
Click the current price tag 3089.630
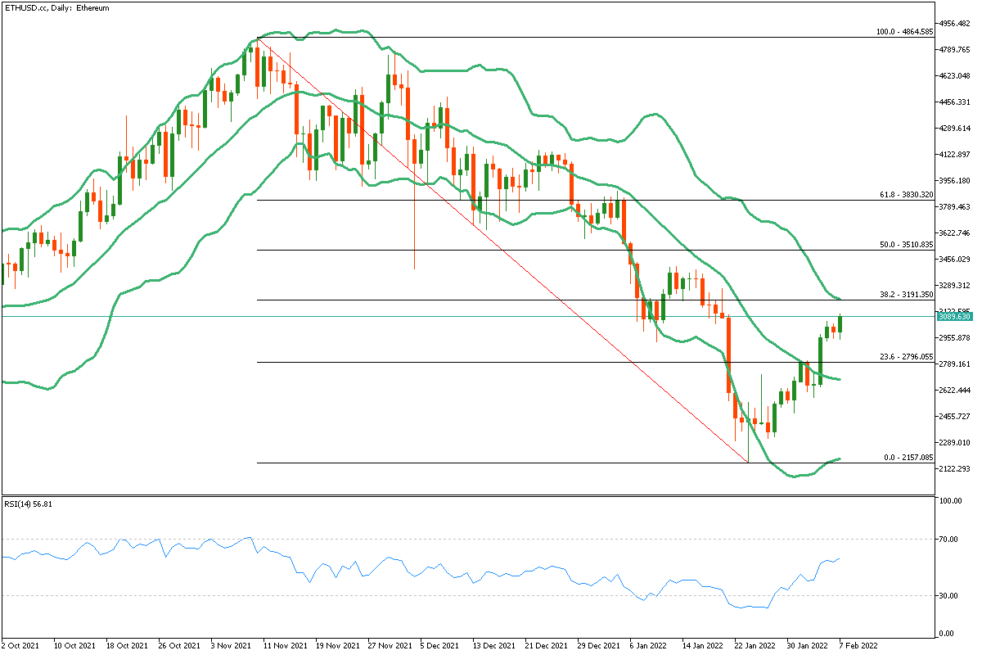(x=954, y=316)
